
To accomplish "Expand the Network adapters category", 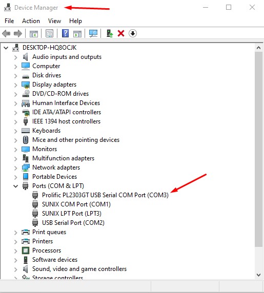I will point(16,168).
